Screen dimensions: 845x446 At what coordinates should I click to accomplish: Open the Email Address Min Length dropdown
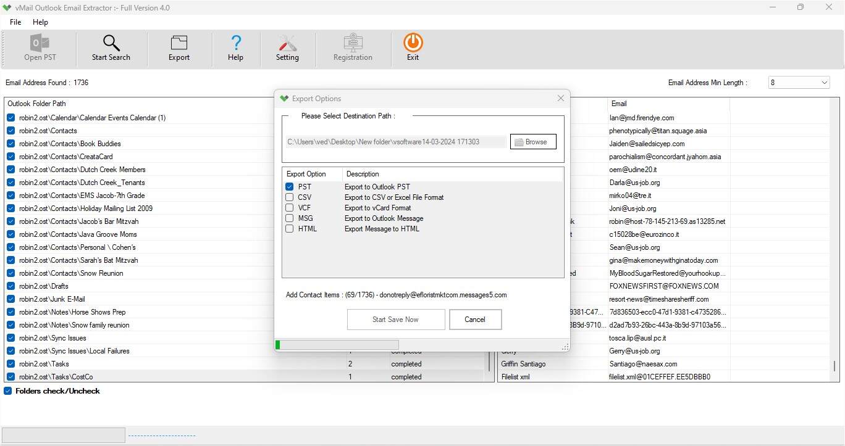coord(799,83)
